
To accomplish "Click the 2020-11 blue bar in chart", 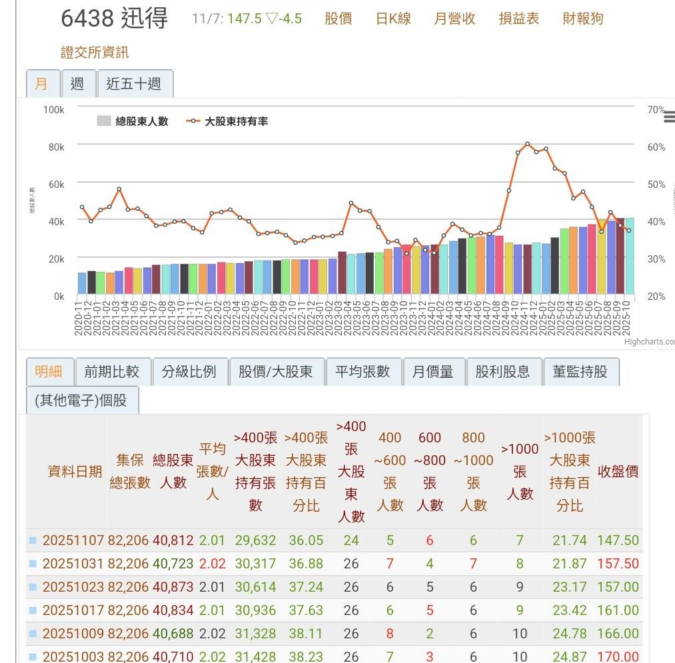I will [82, 283].
